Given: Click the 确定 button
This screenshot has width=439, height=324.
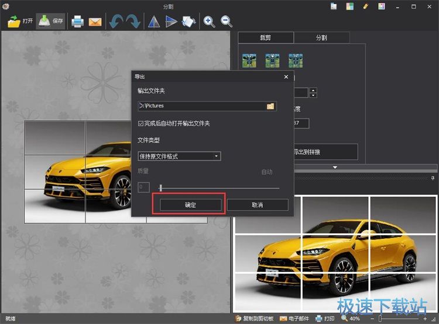Looking at the screenshot, I should [190, 205].
